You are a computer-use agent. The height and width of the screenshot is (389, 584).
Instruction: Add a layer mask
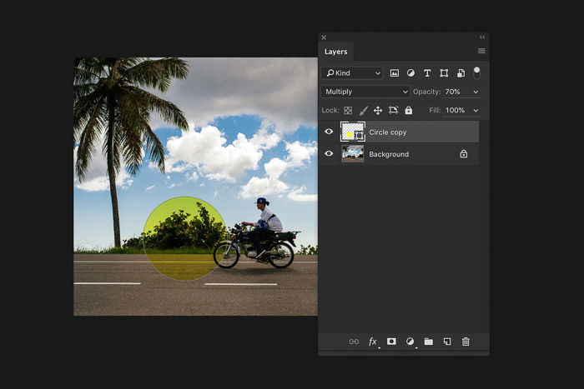tap(391, 342)
